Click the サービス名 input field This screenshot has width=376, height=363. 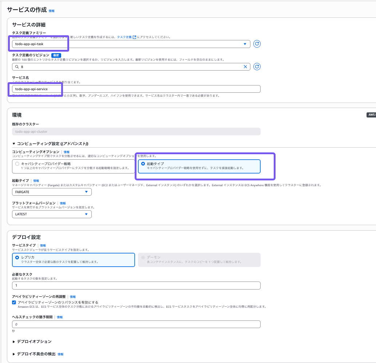[x=136, y=89]
